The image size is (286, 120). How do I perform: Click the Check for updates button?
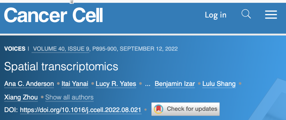click(x=185, y=109)
